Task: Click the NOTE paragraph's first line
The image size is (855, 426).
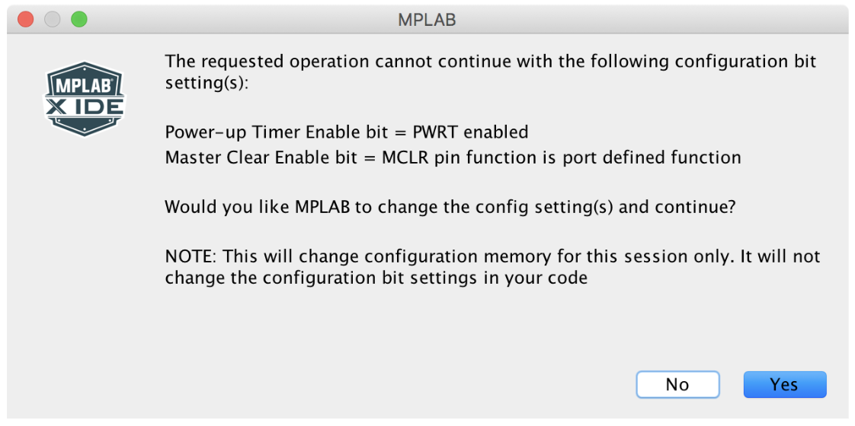Action: coord(492,256)
